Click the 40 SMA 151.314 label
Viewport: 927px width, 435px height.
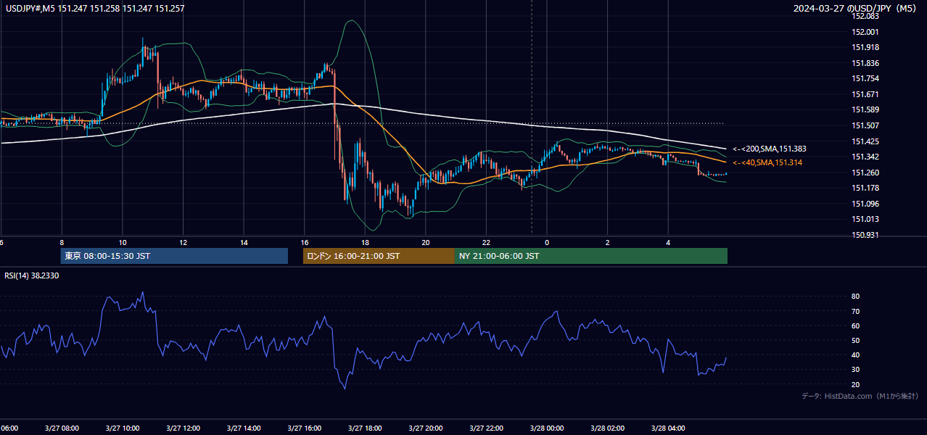pos(767,162)
